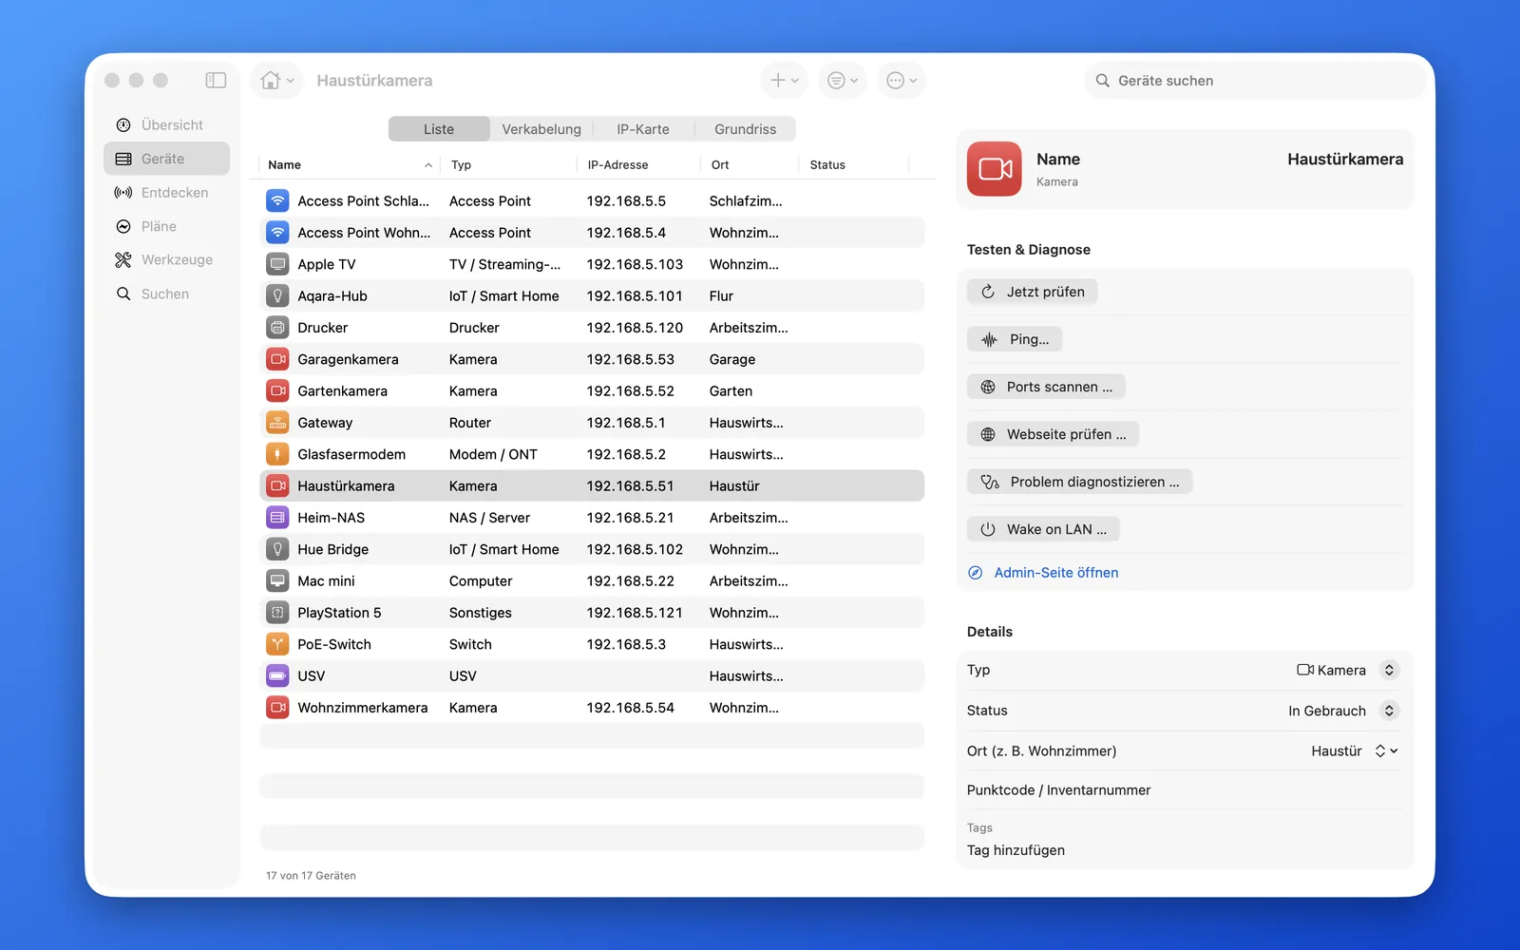Sort by the Name column header
The width and height of the screenshot is (1520, 950).
tap(348, 165)
